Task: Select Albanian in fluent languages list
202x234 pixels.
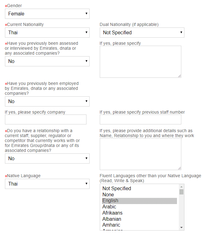Action: click(x=139, y=219)
